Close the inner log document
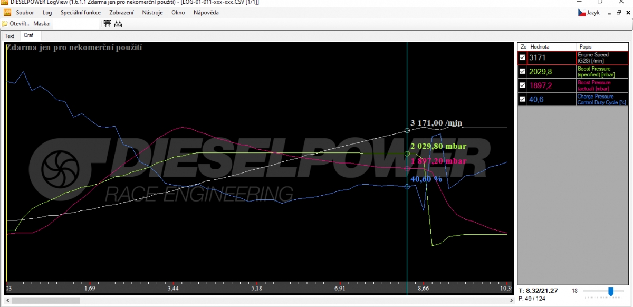The width and height of the screenshot is (633, 307). 628,12
